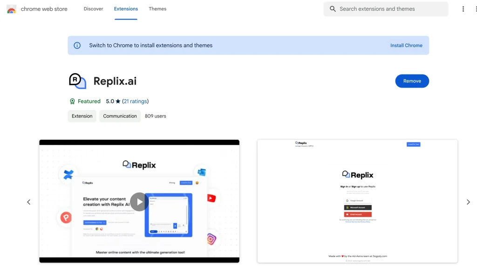The height and width of the screenshot is (266, 477).
Task: Click the Outlook icon in the video preview
Action: pos(202,172)
